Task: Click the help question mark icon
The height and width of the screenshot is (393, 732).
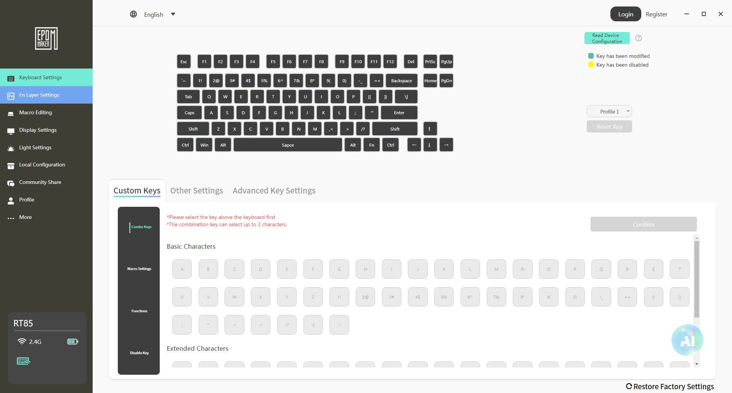Action: click(639, 38)
